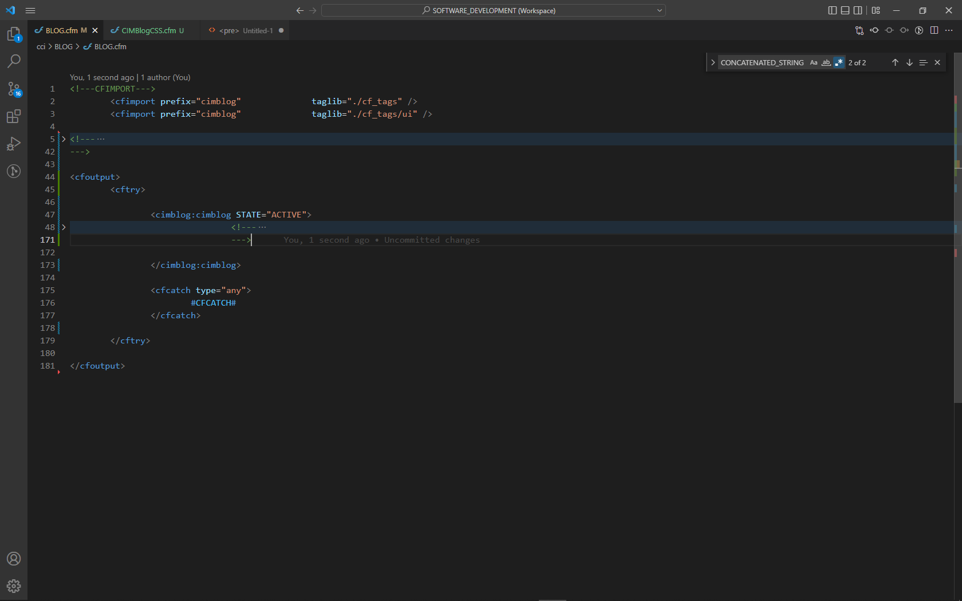This screenshot has height=601, width=962.
Task: Jump to next find match
Action: [909, 62]
